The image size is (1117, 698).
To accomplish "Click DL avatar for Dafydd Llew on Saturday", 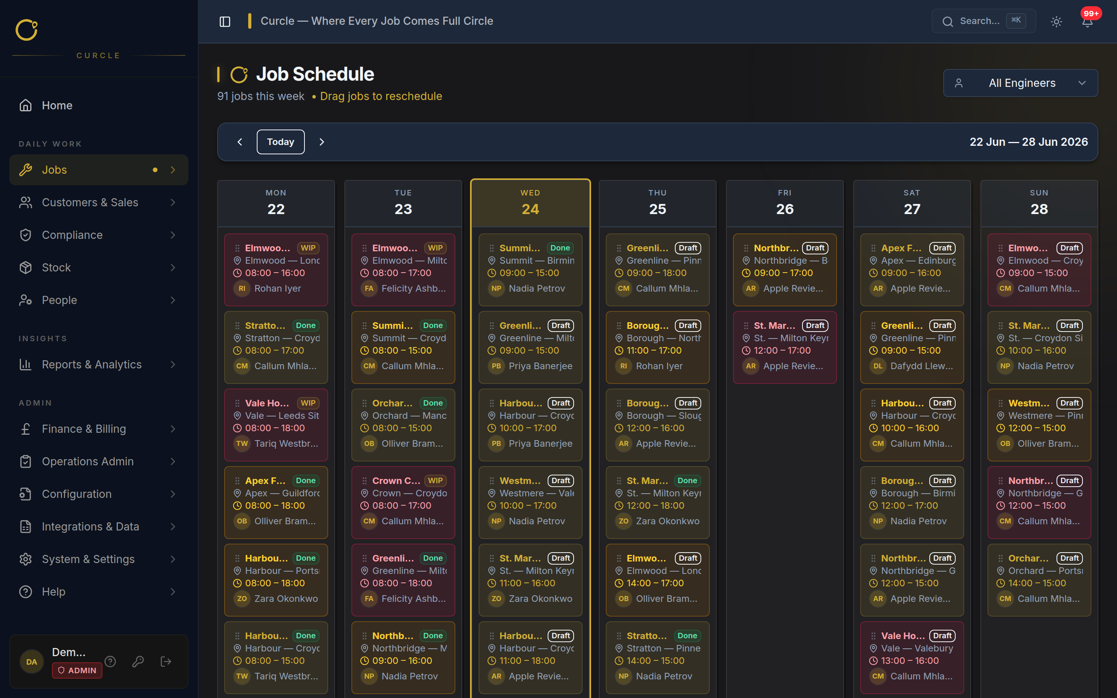I will [x=878, y=366].
